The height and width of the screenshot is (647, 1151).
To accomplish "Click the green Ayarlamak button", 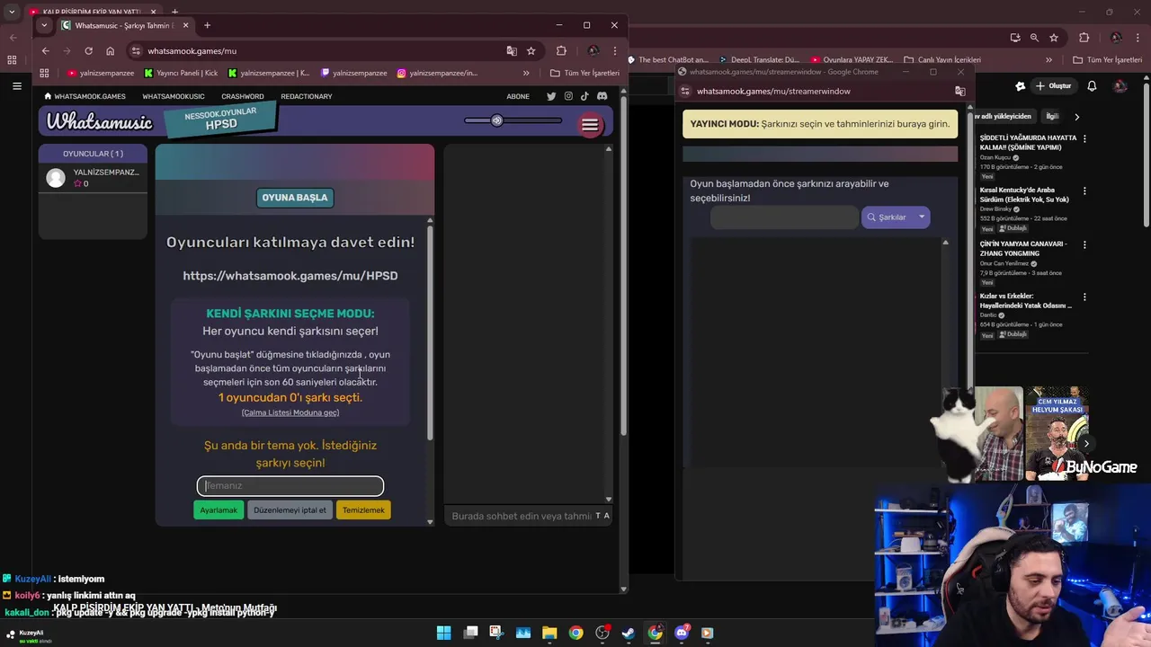I will point(219,510).
